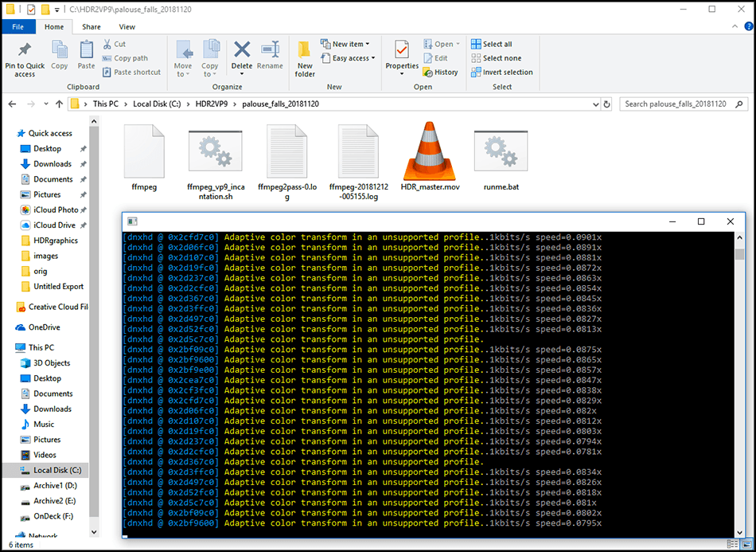The width and height of the screenshot is (756, 552).
Task: Click the Refresh address bar button
Action: pos(607,104)
